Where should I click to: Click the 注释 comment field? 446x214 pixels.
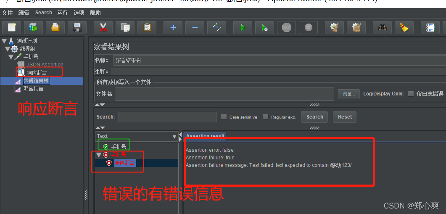click(x=278, y=71)
